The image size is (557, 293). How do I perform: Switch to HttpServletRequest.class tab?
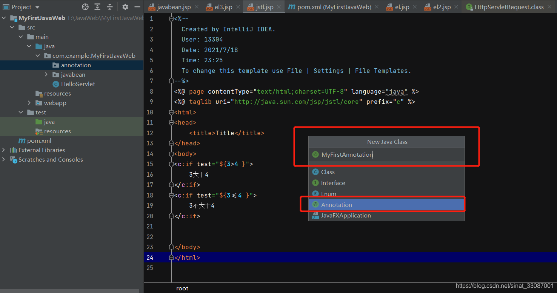(x=509, y=7)
